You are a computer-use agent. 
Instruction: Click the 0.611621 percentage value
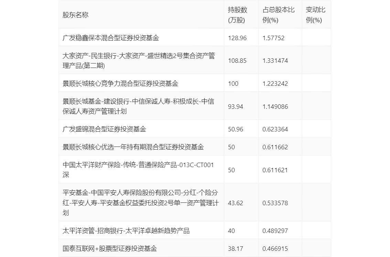(275, 170)
